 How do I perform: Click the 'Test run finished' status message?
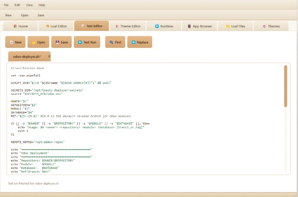click(x=33, y=183)
